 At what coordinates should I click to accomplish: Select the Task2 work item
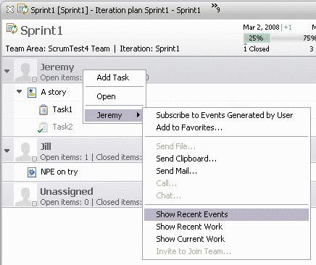tap(63, 127)
